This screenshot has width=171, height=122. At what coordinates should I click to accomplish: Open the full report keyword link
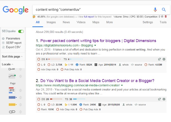click(x=89, y=17)
